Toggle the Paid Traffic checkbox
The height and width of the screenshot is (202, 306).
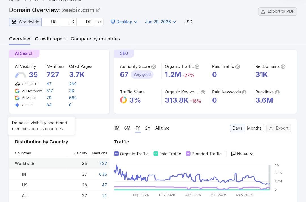[x=156, y=154]
